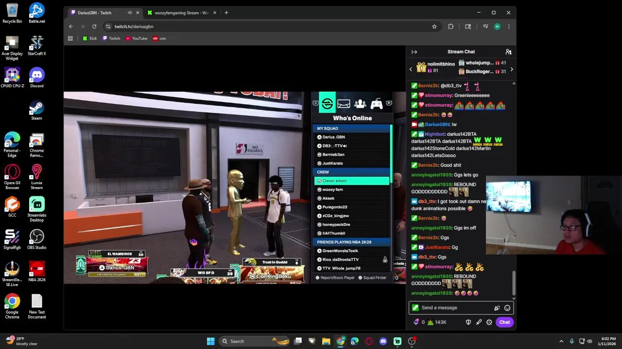Go back in browser history
This screenshot has height=349, width=622.
click(x=71, y=27)
